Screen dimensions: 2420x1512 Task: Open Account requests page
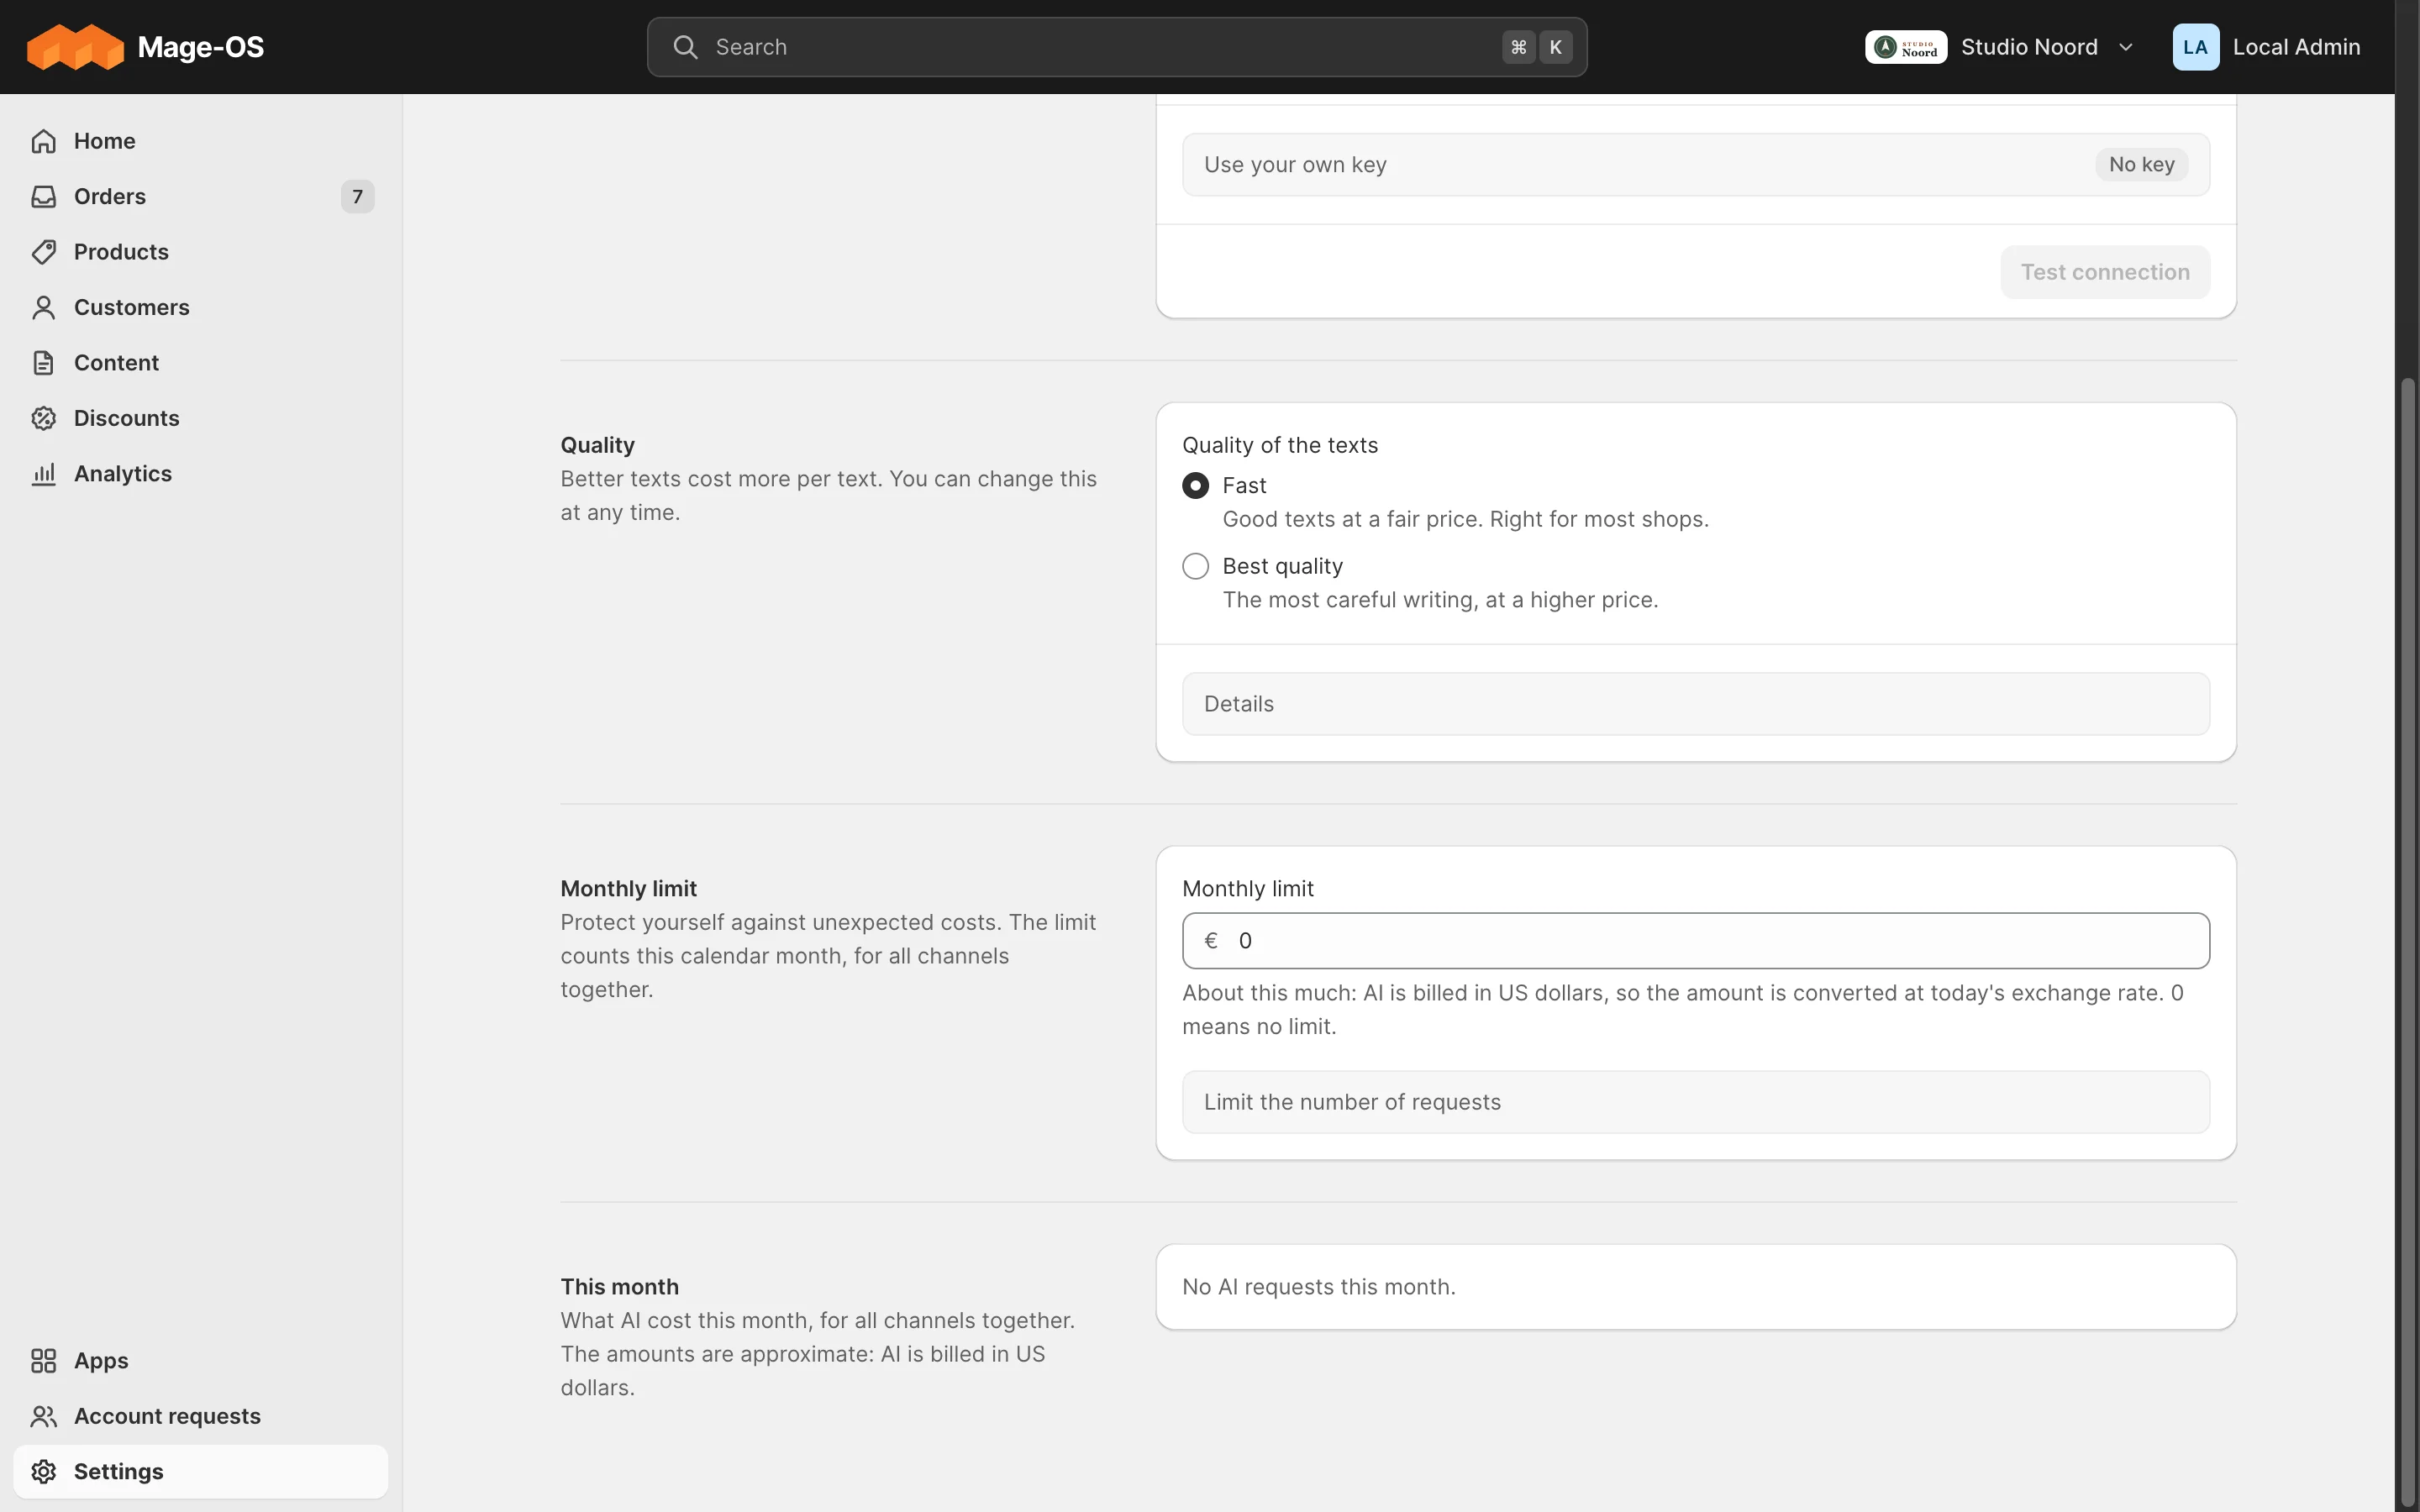pos(200,1416)
